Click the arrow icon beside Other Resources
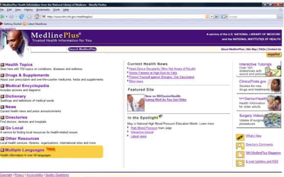Image resolution: width=284 pixels, height=177 pixels. pos(2,138)
